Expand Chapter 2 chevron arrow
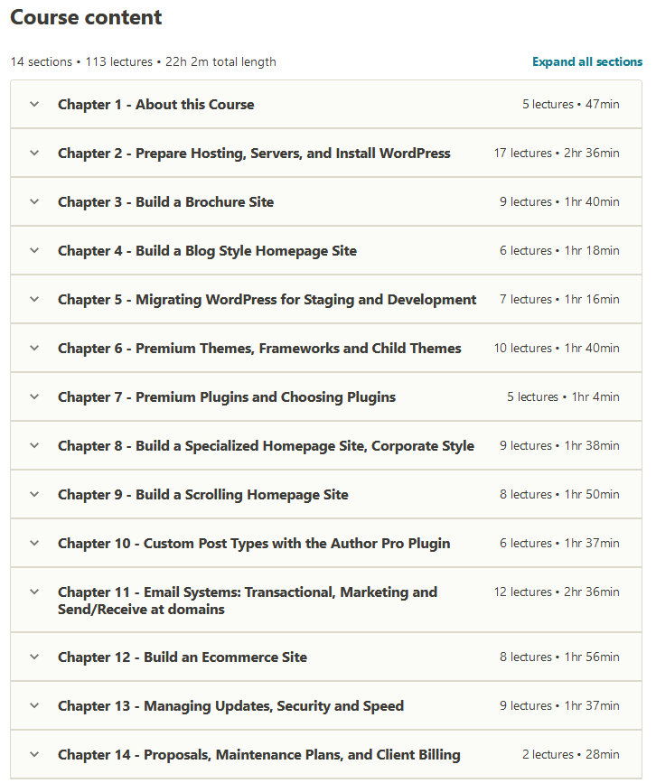The image size is (656, 783). pos(34,153)
